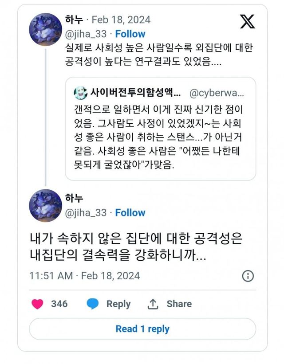Click the Share label text
Viewport: 284px width, 364px height.
(179, 304)
